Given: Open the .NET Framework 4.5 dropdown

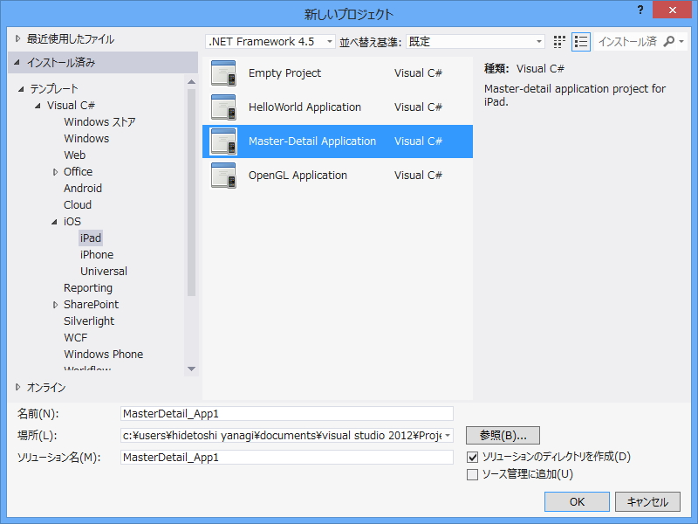Looking at the screenshot, I should pos(330,41).
